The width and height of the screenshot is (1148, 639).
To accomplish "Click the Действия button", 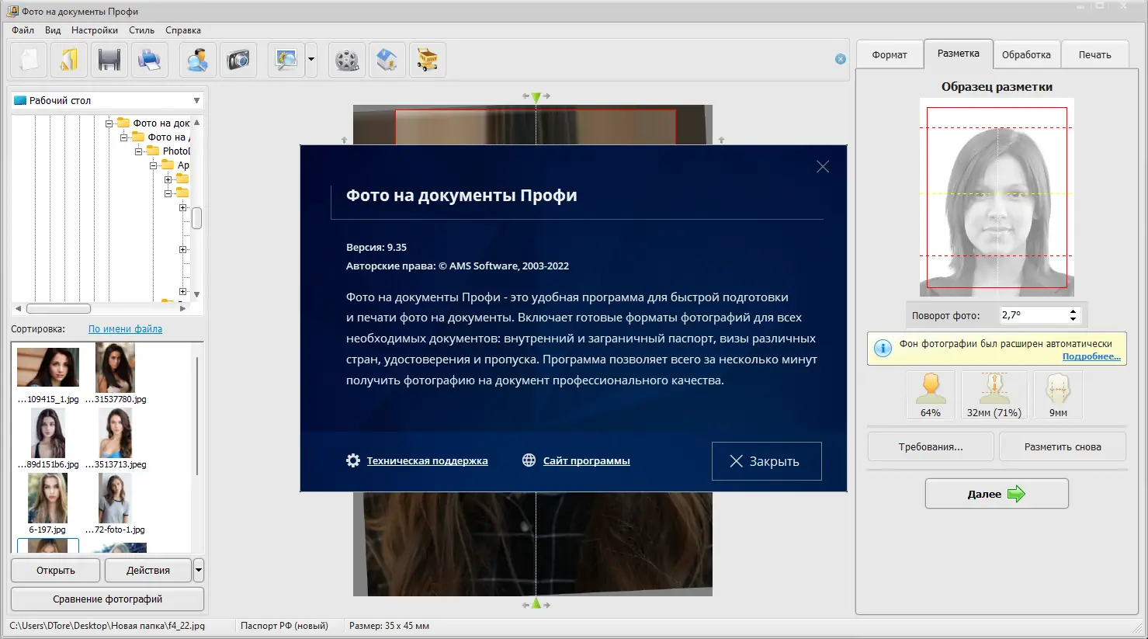I will pyautogui.click(x=148, y=570).
